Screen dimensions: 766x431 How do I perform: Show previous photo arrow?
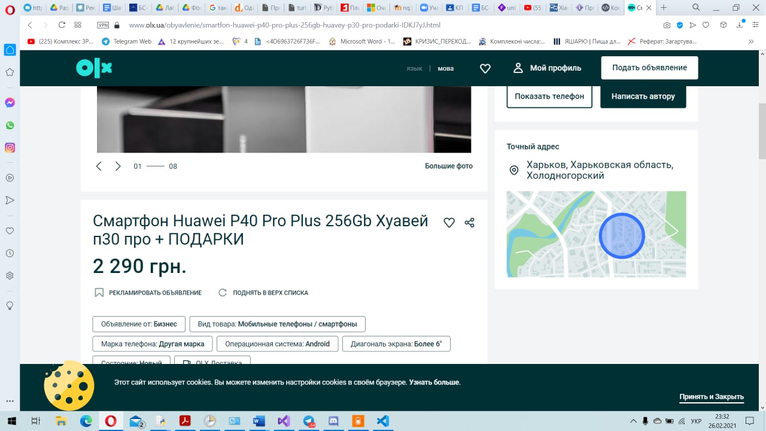click(99, 166)
